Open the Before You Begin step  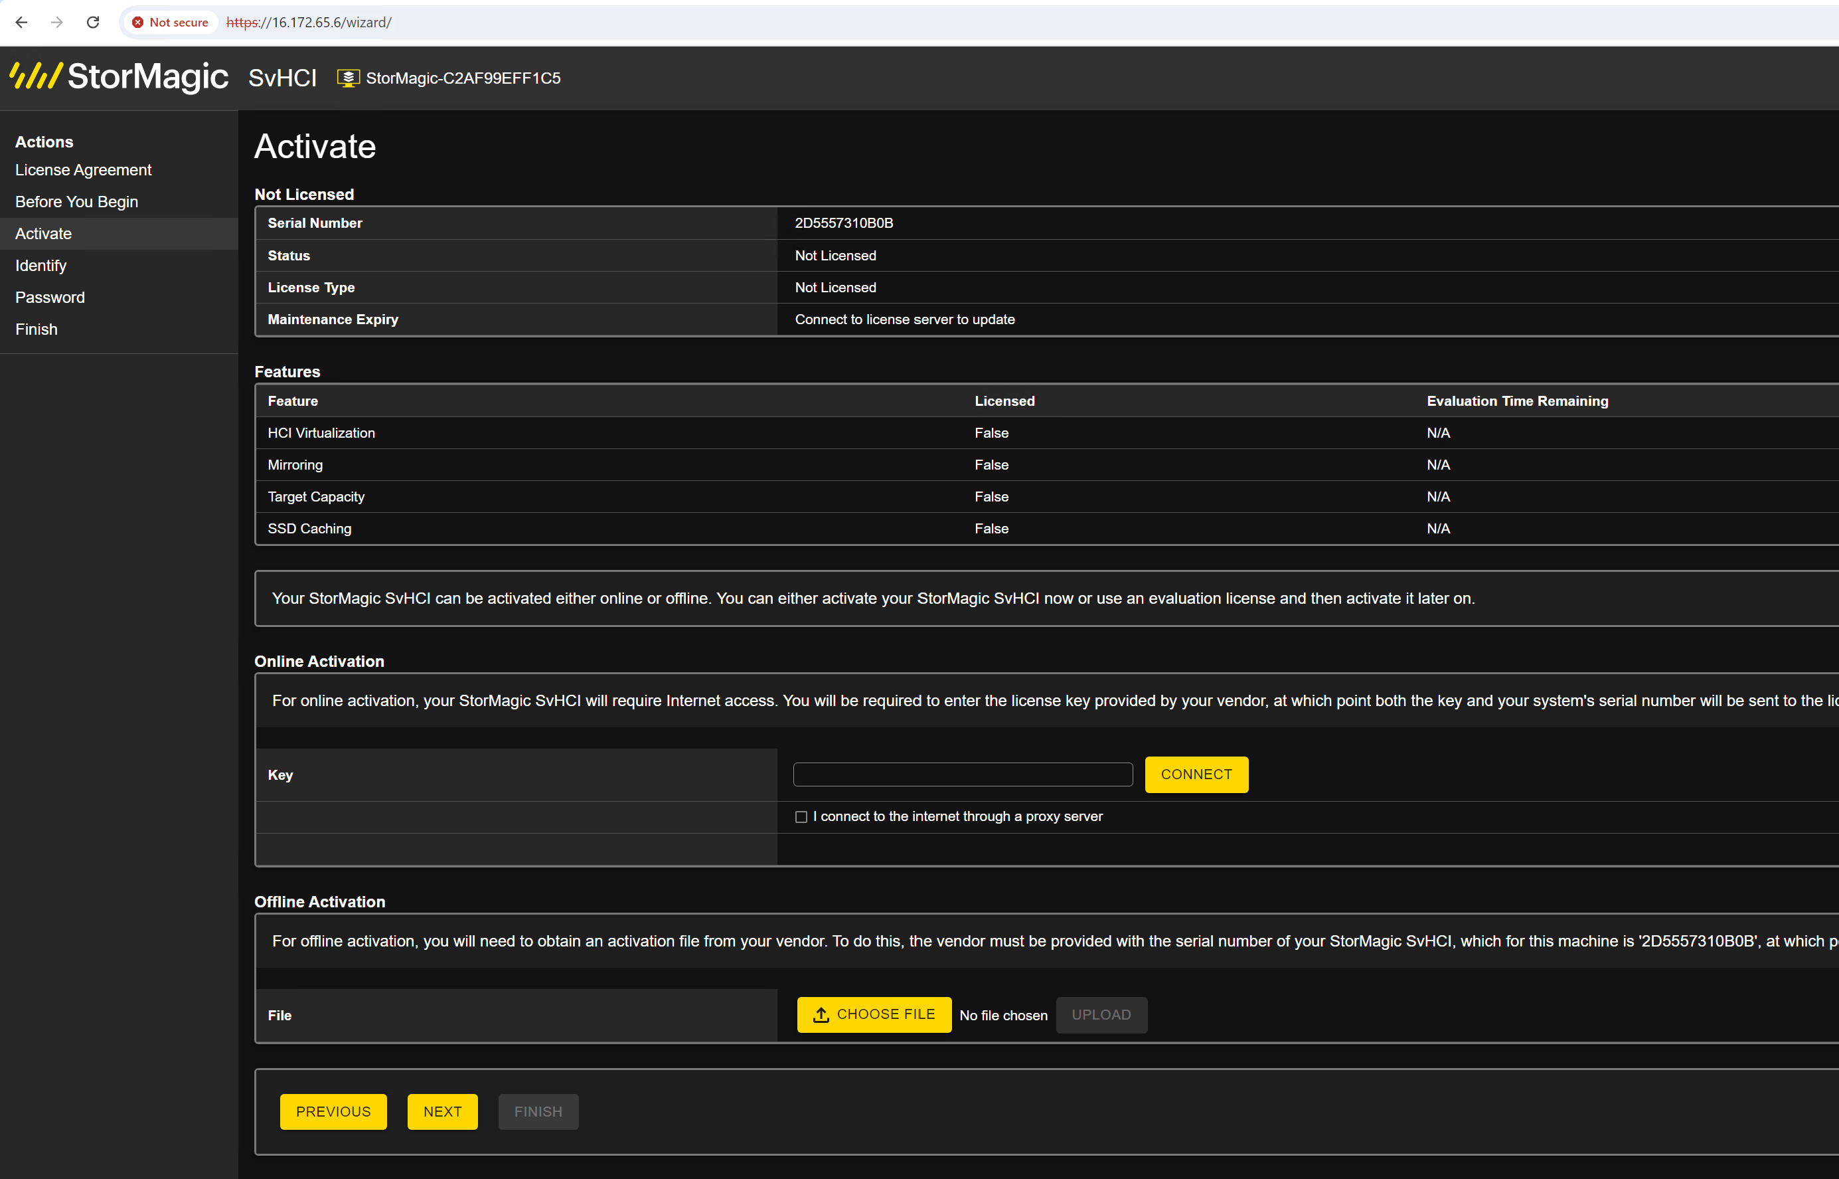coord(76,201)
